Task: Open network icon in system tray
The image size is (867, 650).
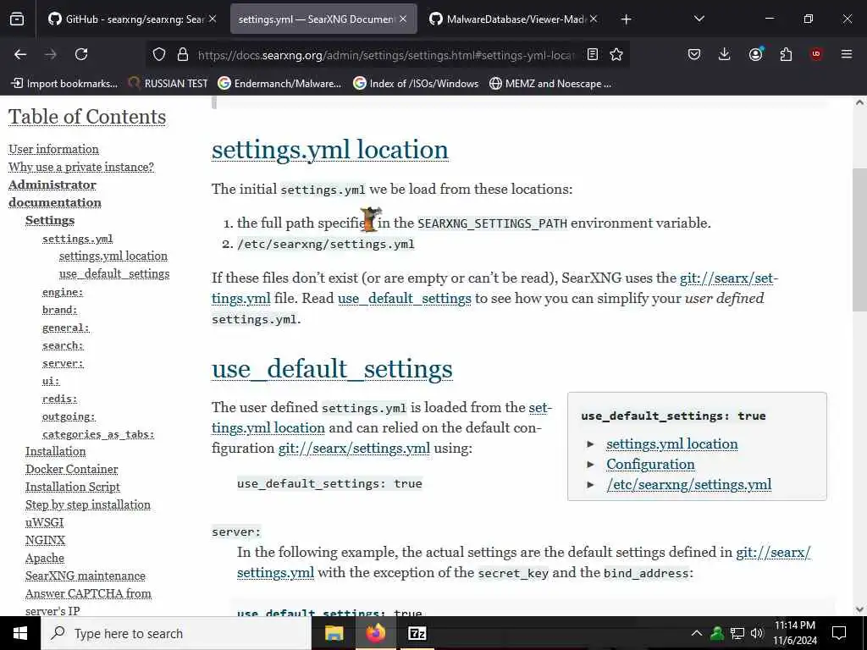Action: 737,633
